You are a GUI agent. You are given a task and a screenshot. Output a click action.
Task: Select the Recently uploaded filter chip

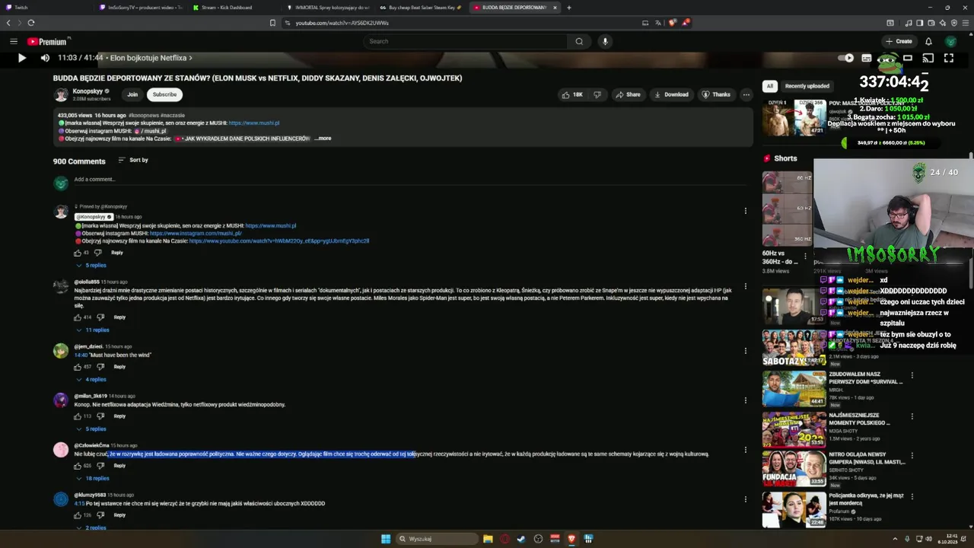point(807,86)
